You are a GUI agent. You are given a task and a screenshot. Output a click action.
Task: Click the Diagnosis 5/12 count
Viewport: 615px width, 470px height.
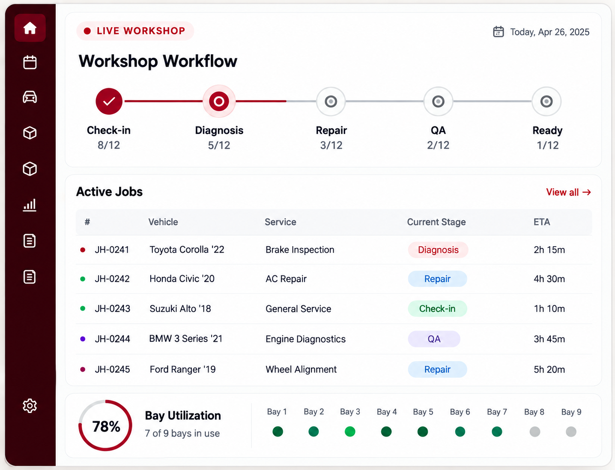pyautogui.click(x=219, y=145)
